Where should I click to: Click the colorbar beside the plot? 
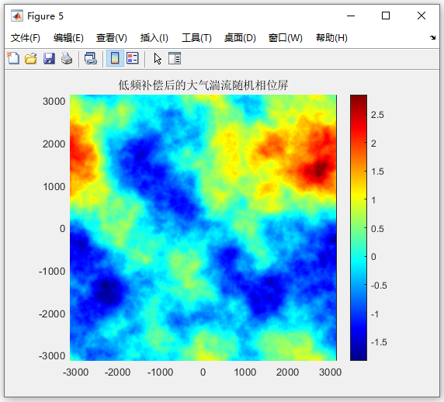359,227
